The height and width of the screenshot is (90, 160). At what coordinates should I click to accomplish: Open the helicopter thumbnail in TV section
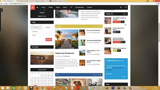pos(95,82)
